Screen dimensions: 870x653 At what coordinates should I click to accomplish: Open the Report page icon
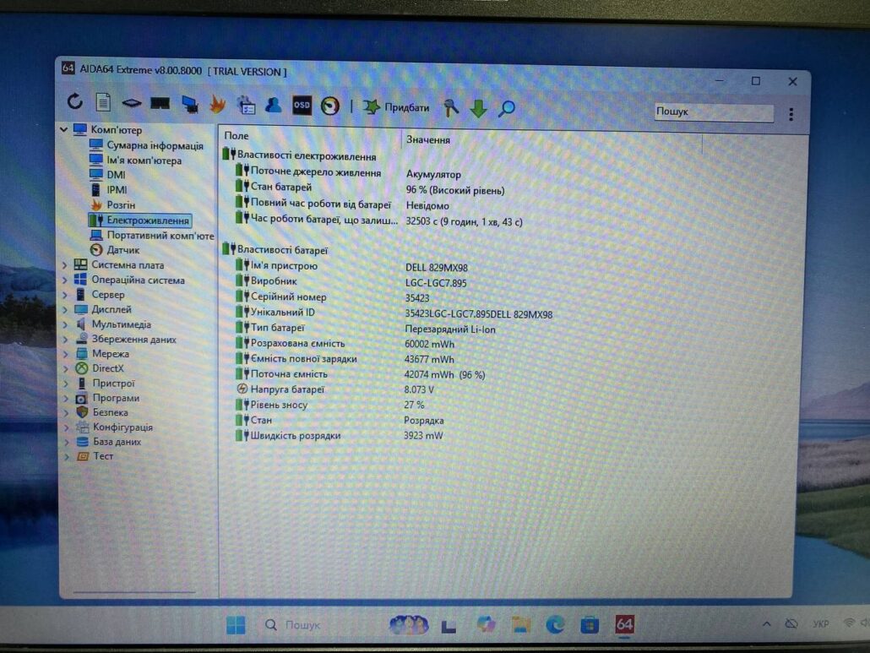(103, 104)
